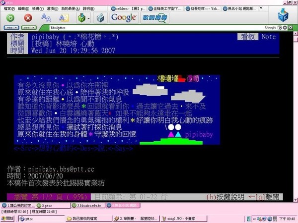This screenshot has width=298, height=223.
Task: Click the Google search box label
Action: click(270, 27)
